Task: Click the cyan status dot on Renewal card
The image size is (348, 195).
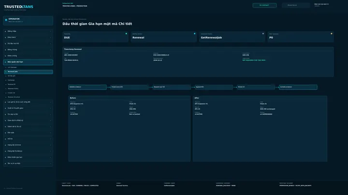Action: (195, 34)
